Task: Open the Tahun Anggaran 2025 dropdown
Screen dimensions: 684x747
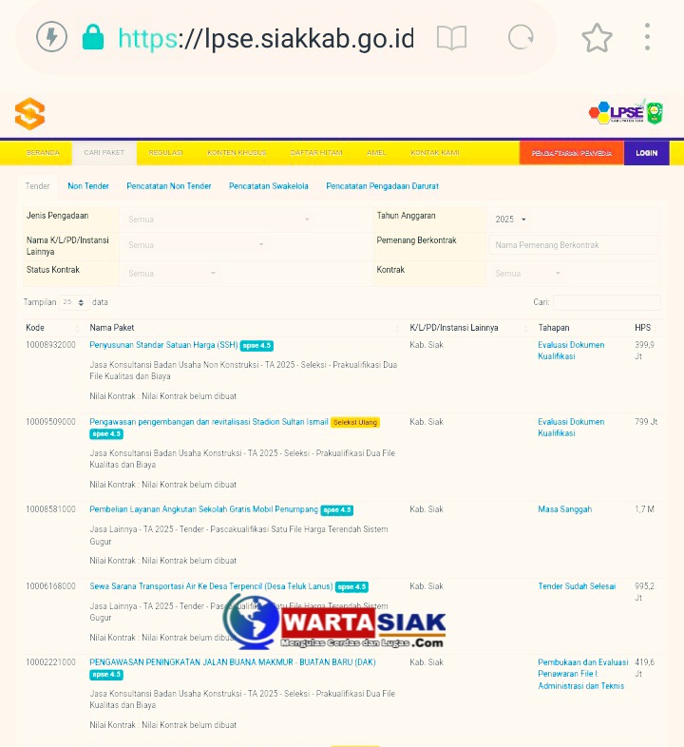Action: click(x=511, y=220)
